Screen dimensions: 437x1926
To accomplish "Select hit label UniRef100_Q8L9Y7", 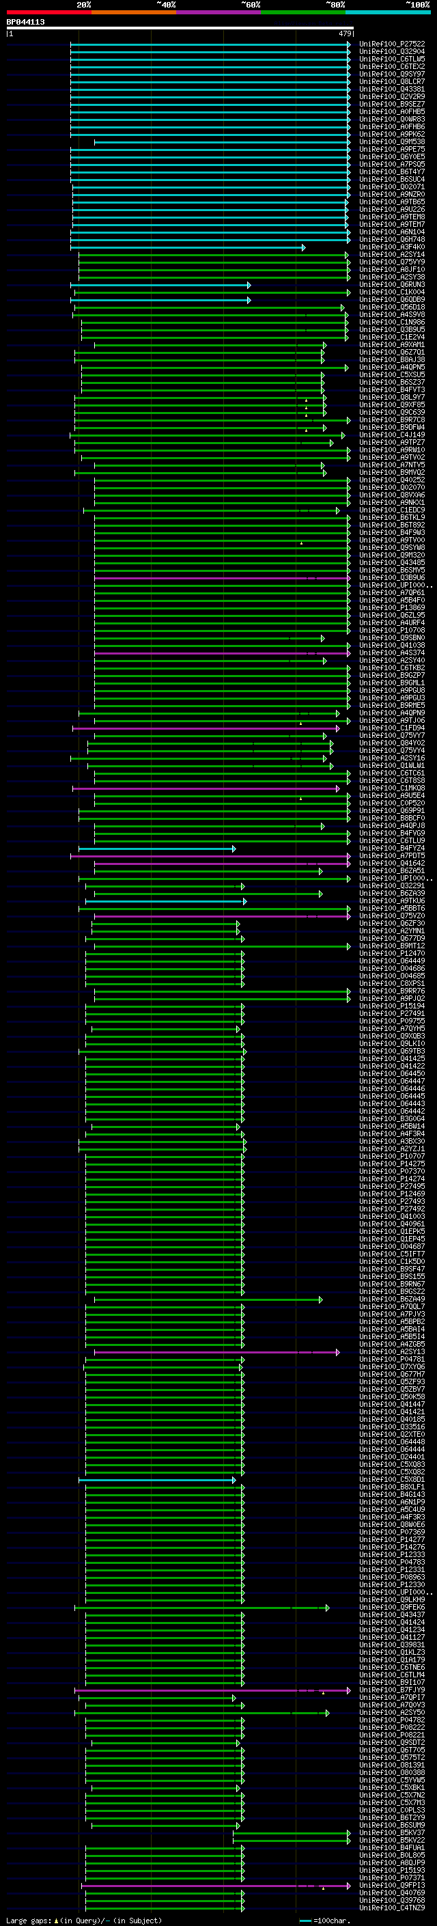I will (392, 398).
